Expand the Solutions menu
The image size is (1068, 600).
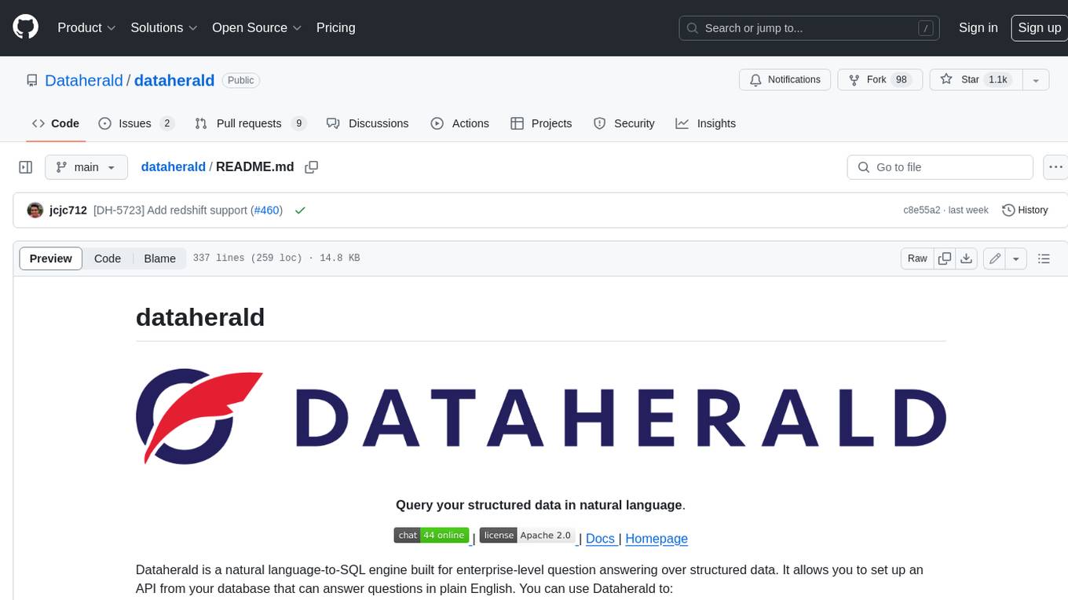tap(164, 27)
